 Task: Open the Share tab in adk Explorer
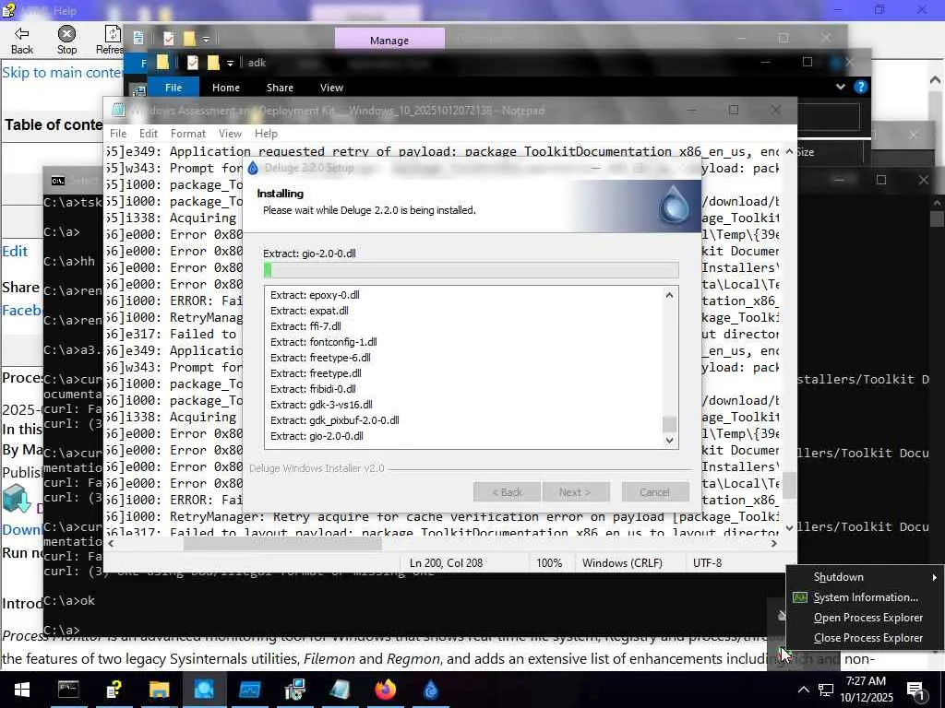[x=280, y=88]
